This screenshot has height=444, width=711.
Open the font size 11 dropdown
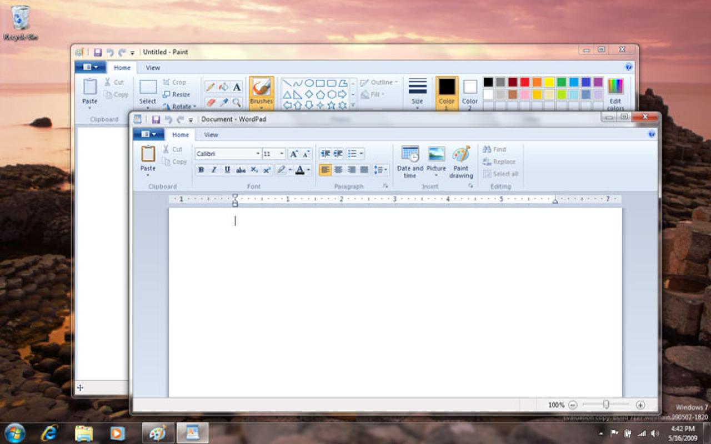point(282,154)
